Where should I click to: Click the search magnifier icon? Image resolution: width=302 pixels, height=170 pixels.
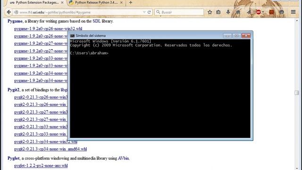click(x=158, y=12)
